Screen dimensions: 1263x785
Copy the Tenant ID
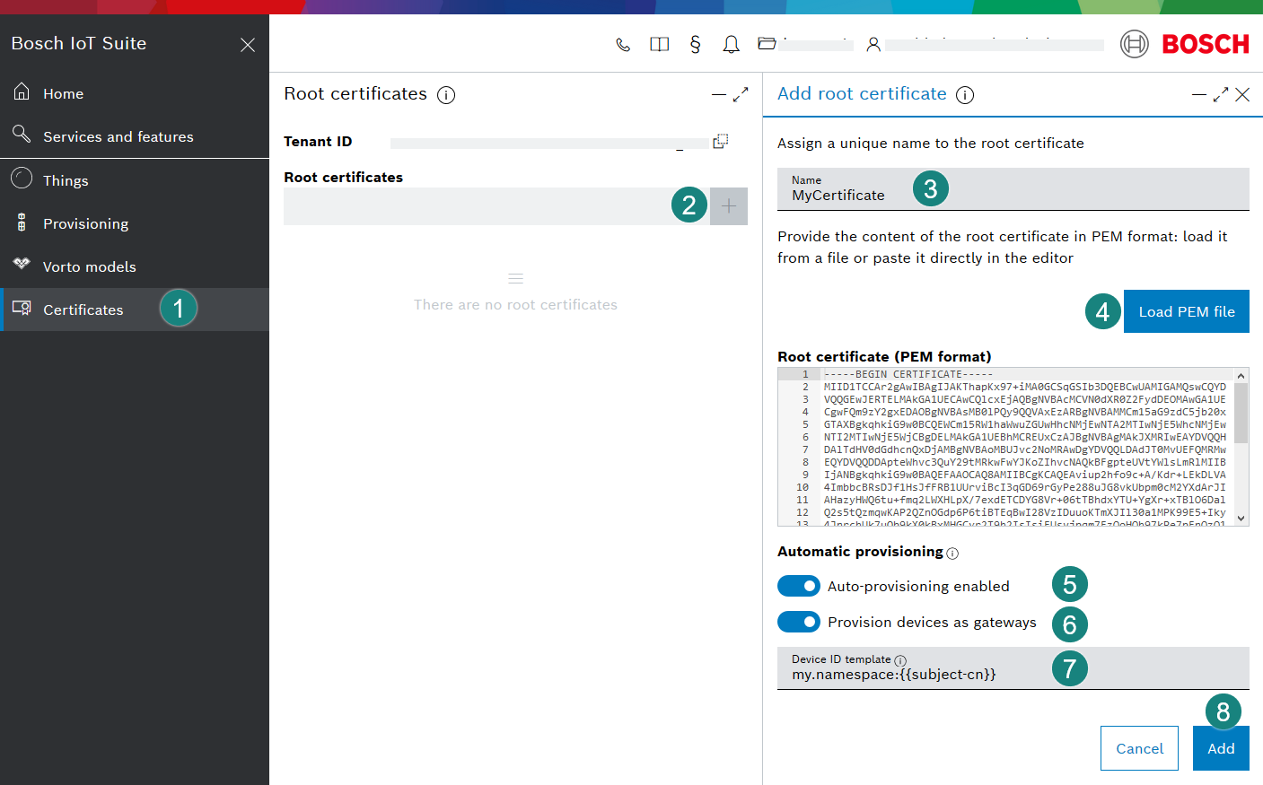click(x=720, y=141)
